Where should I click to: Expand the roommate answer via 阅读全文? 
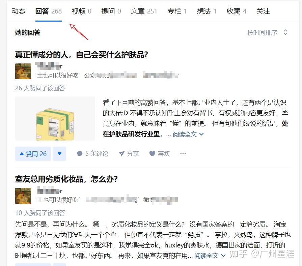point(210,256)
